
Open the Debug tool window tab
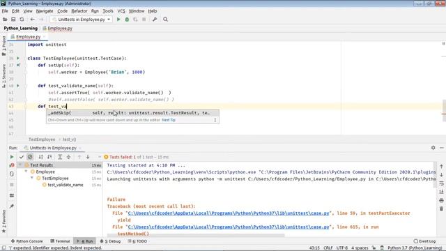pos(110,241)
